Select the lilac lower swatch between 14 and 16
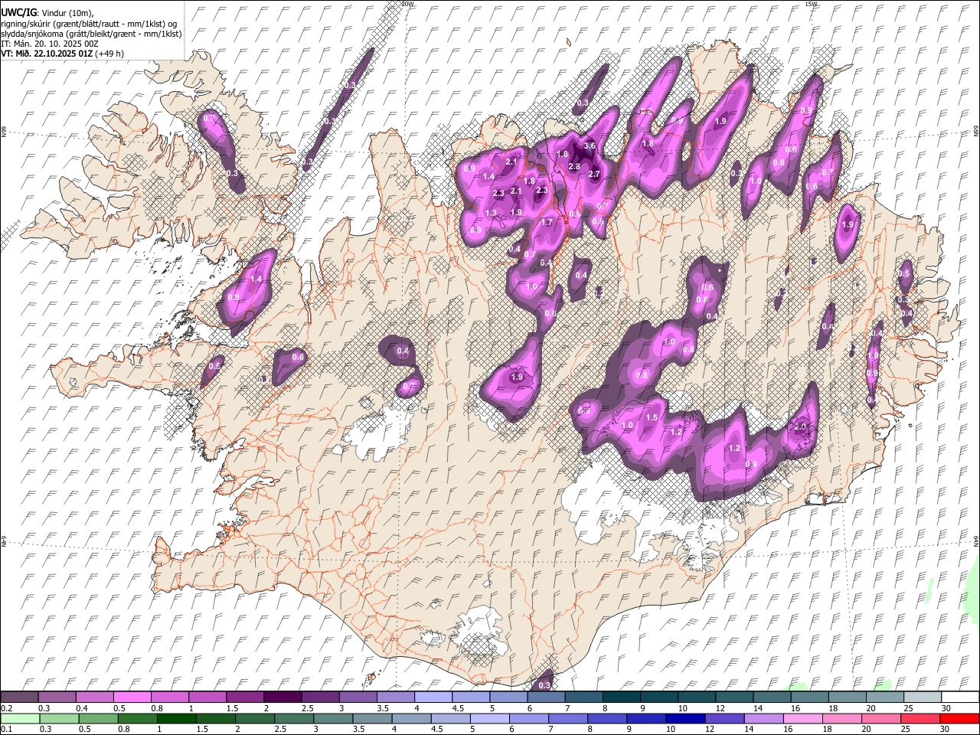 tap(763, 718)
